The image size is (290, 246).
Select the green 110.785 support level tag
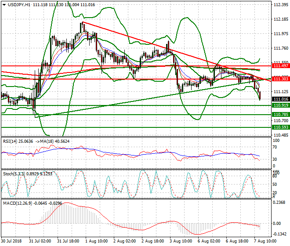[x=280, y=115]
